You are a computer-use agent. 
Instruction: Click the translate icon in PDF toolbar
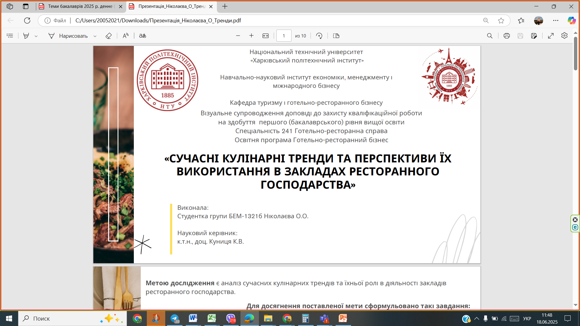coord(143,36)
